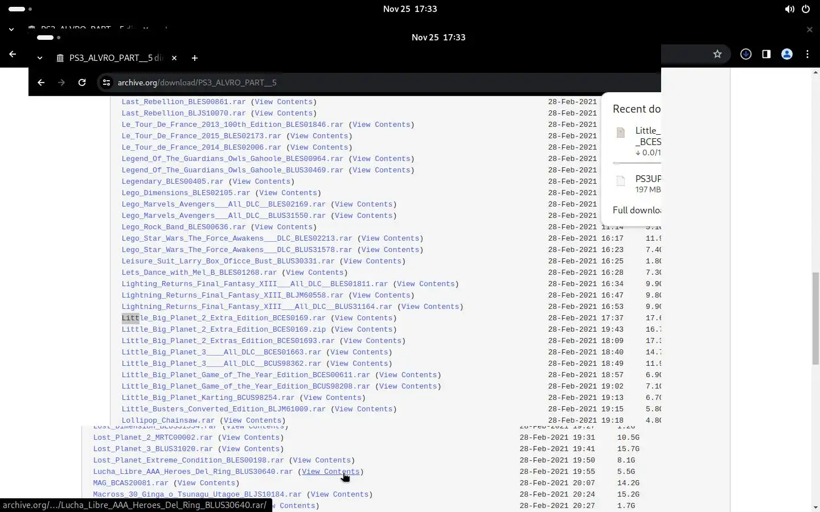The height and width of the screenshot is (512, 820).
Task: Reload the archive.org page
Action: [x=82, y=82]
